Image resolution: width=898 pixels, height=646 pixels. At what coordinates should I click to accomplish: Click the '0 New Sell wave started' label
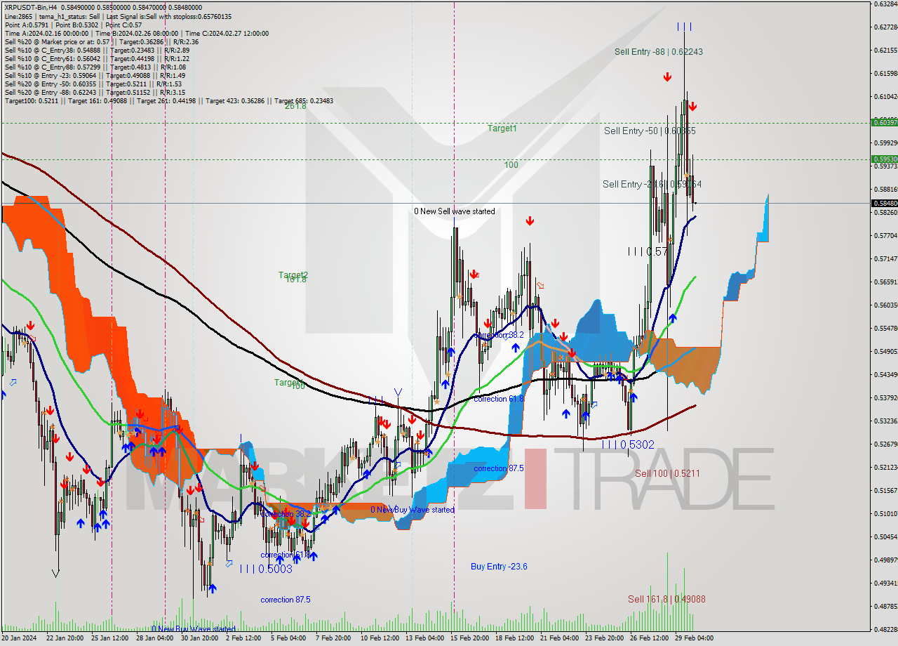pos(454,211)
